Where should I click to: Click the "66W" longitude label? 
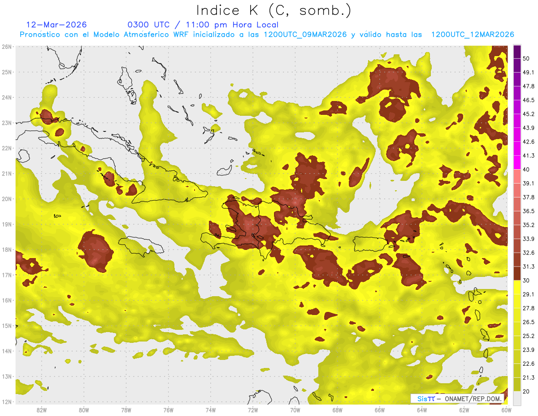point(380,410)
